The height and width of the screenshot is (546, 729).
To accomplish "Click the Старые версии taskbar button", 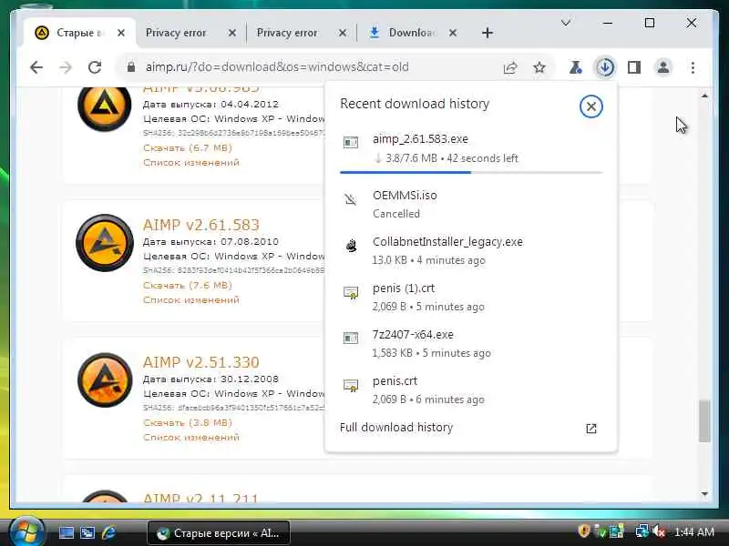I will pyautogui.click(x=219, y=533).
